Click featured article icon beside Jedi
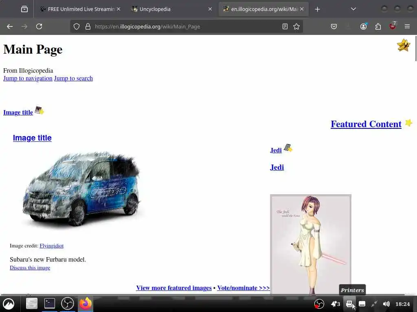This screenshot has width=417, height=312. 288,148
